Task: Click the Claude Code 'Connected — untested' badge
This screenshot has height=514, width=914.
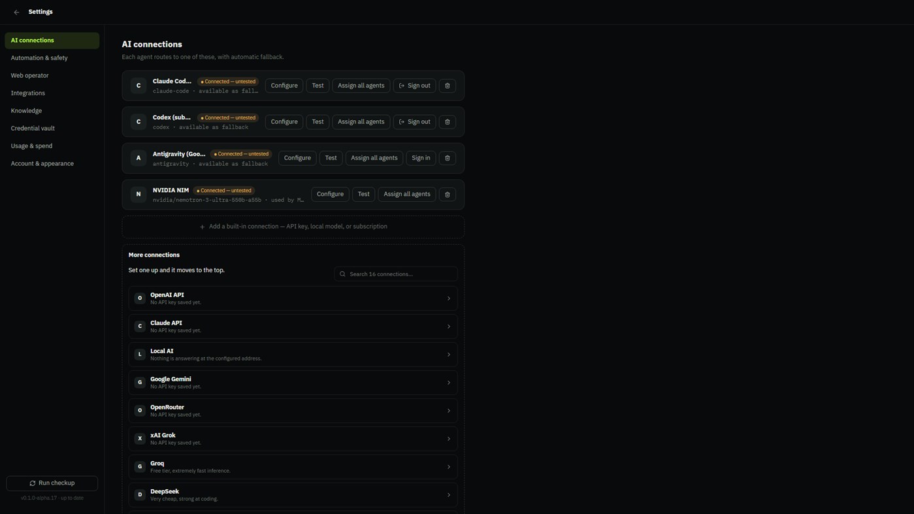Action: [x=228, y=82]
